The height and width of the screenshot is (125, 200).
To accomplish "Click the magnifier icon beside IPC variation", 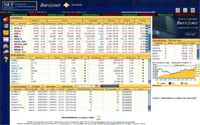I will [190, 63].
